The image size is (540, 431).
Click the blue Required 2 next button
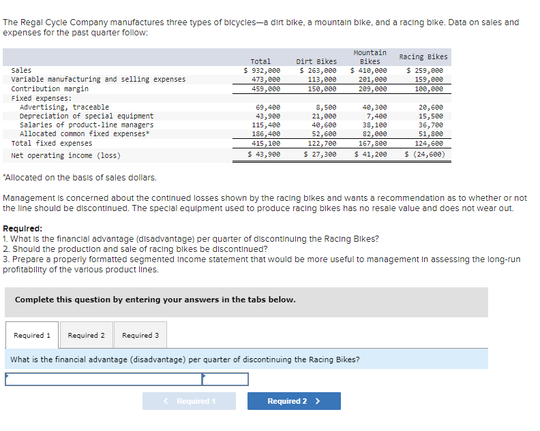coord(294,401)
